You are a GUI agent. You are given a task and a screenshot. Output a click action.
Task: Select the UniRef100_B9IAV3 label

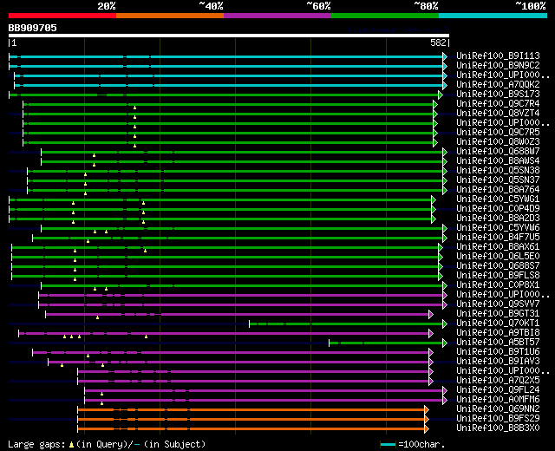click(498, 362)
